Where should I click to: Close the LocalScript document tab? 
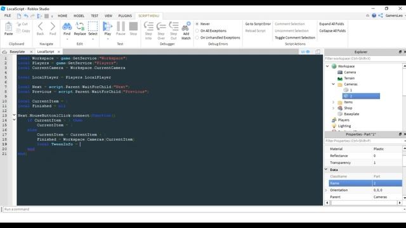59,52
